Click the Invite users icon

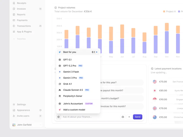[x=14, y=116]
